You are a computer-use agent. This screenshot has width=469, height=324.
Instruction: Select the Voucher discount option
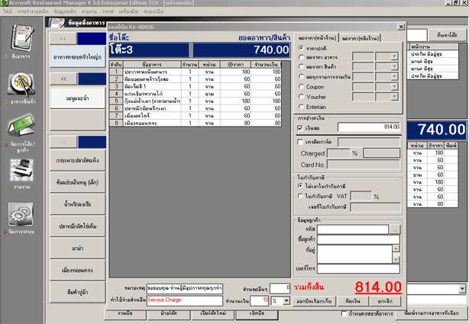299,97
